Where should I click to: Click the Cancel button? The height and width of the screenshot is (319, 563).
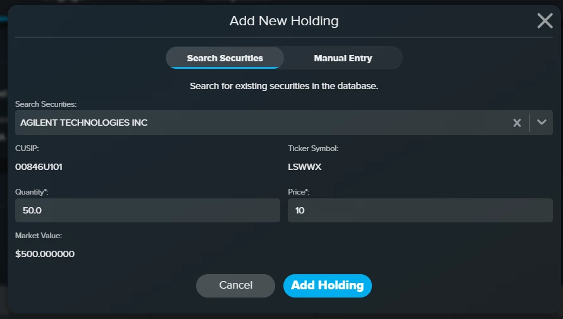(235, 286)
